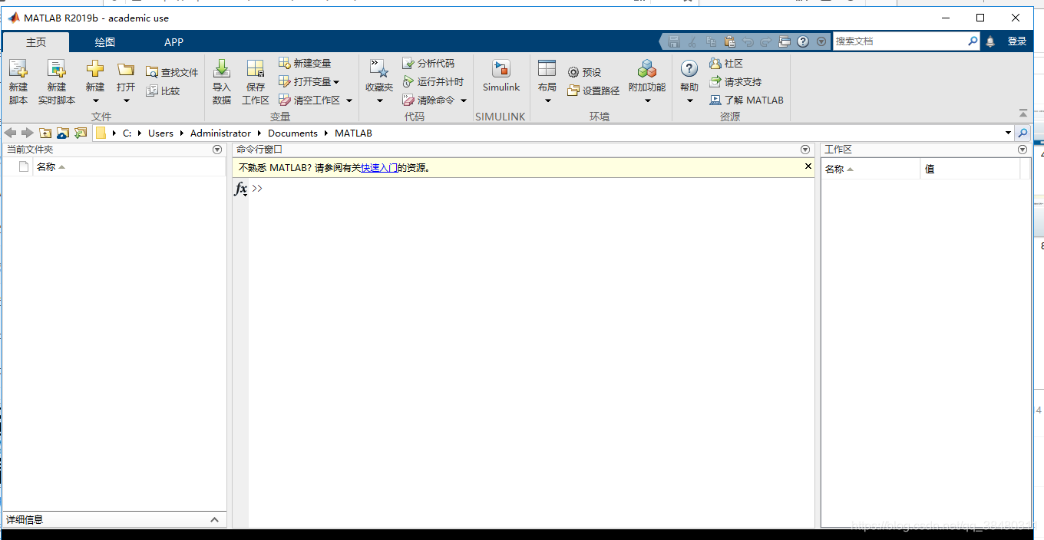Open Preferences (预设)
Image resolution: width=1044 pixels, height=540 pixels.
click(584, 72)
